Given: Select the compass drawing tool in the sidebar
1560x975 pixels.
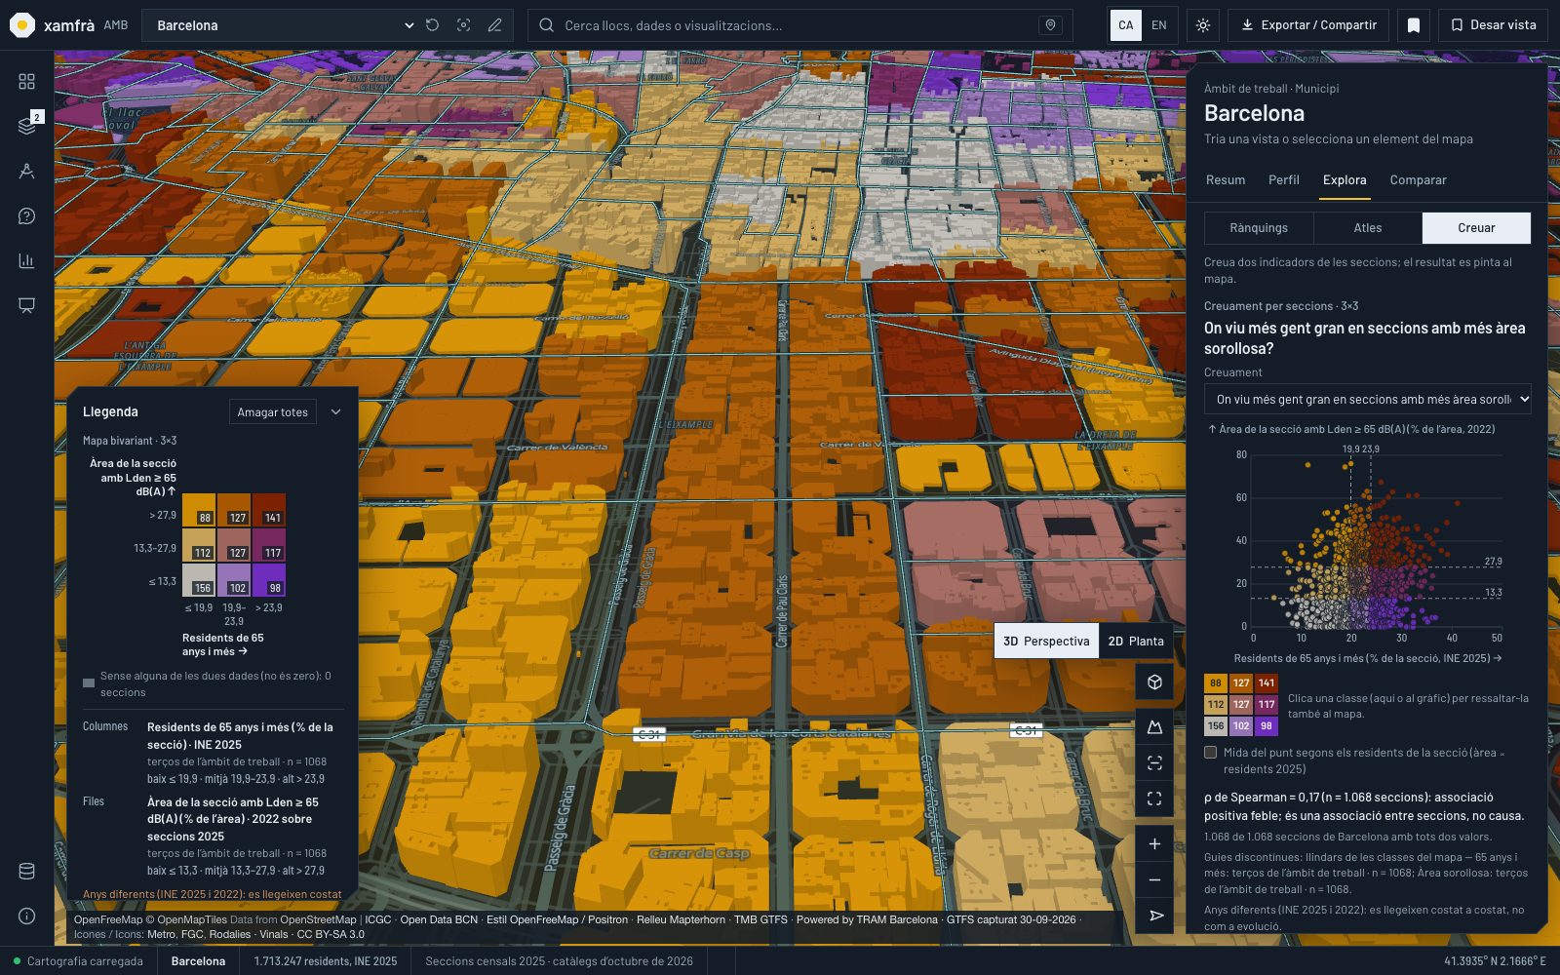Looking at the screenshot, I should [x=26, y=172].
